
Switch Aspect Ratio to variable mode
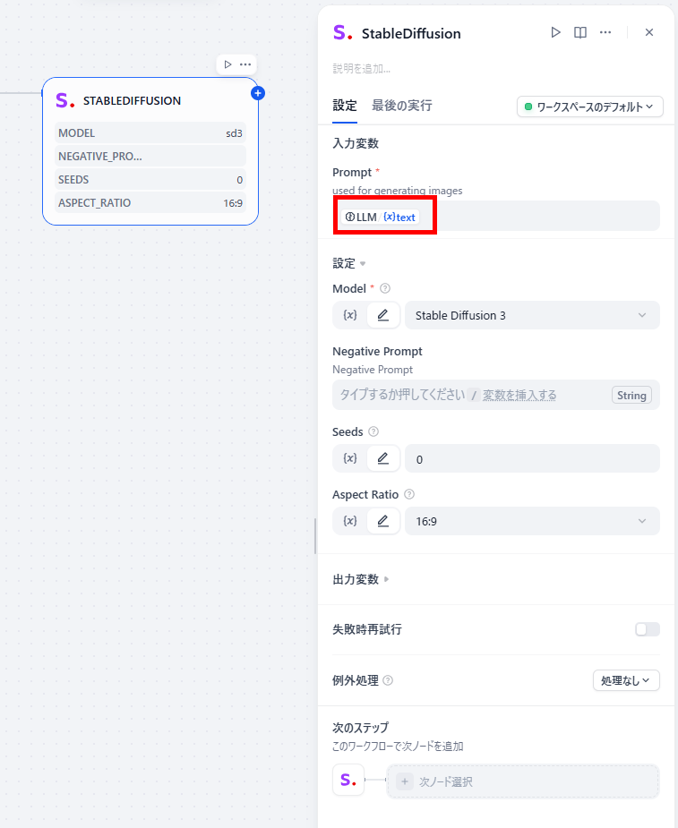pyautogui.click(x=350, y=521)
